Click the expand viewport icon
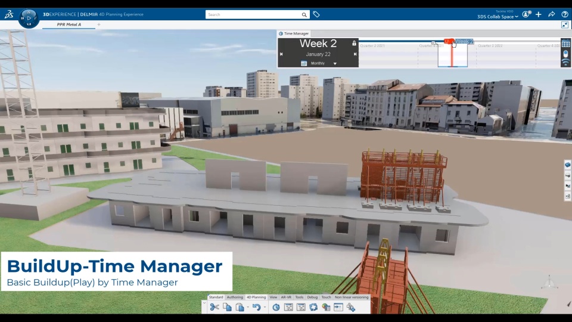 (x=565, y=25)
